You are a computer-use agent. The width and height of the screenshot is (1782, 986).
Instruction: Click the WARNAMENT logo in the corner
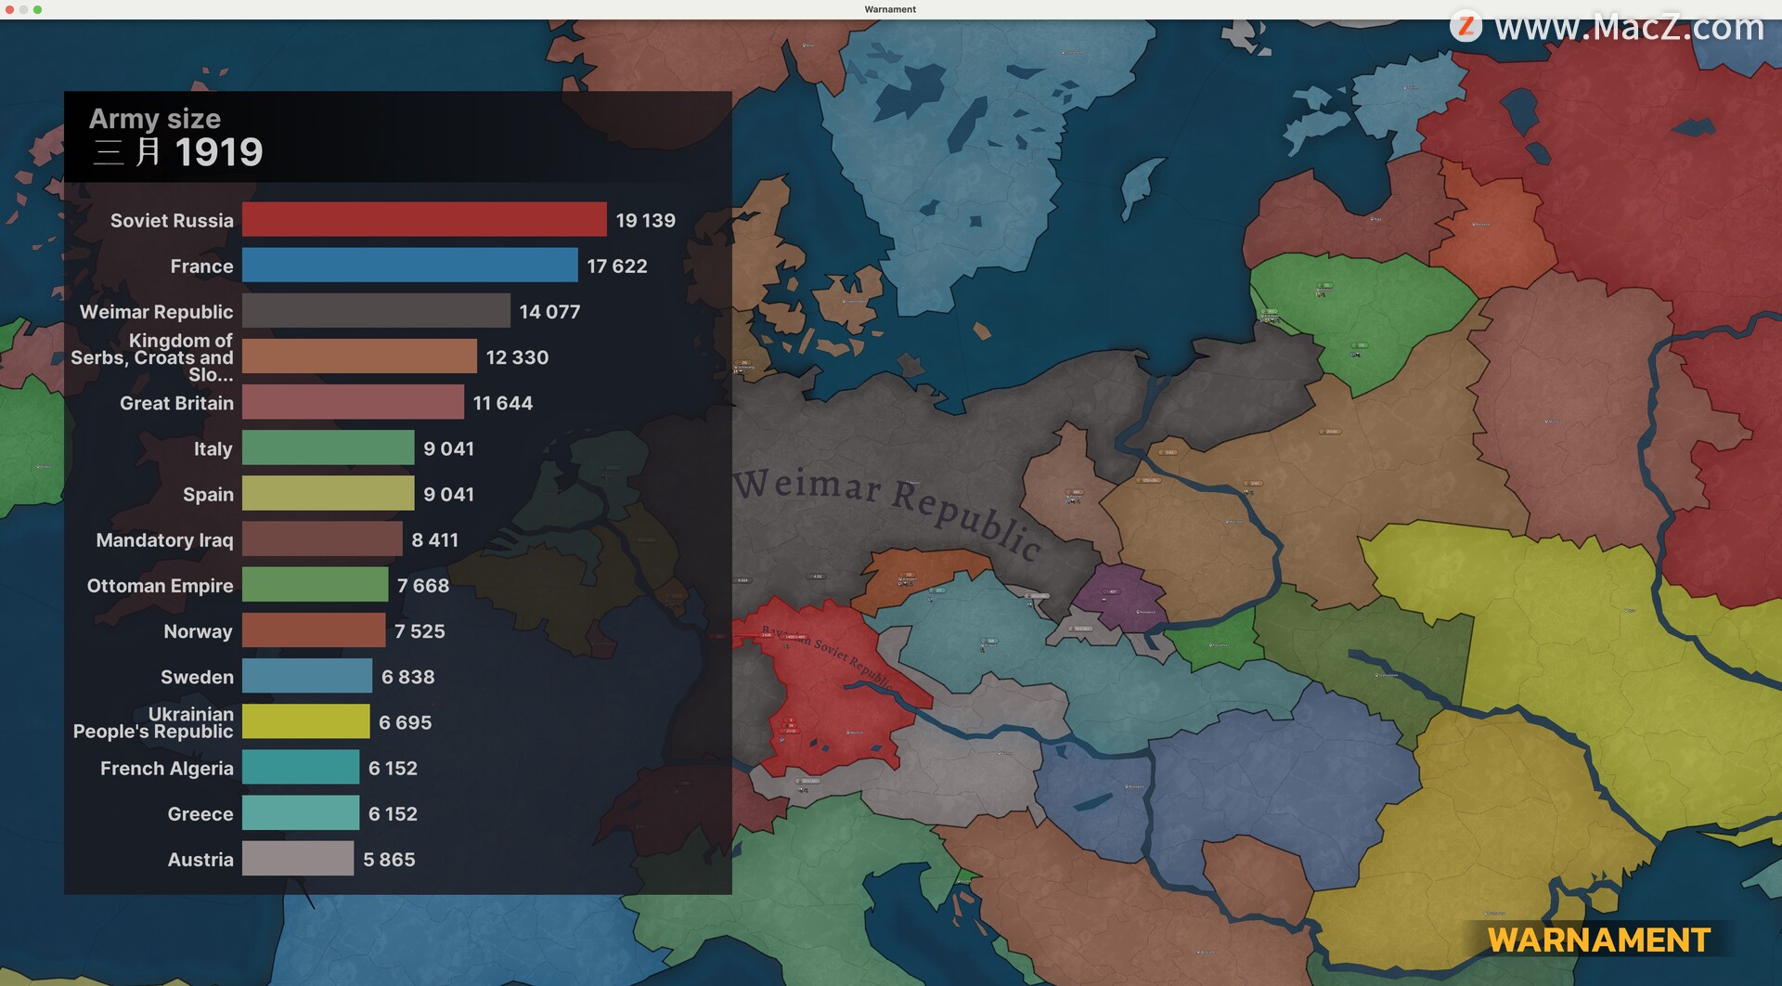pyautogui.click(x=1598, y=940)
